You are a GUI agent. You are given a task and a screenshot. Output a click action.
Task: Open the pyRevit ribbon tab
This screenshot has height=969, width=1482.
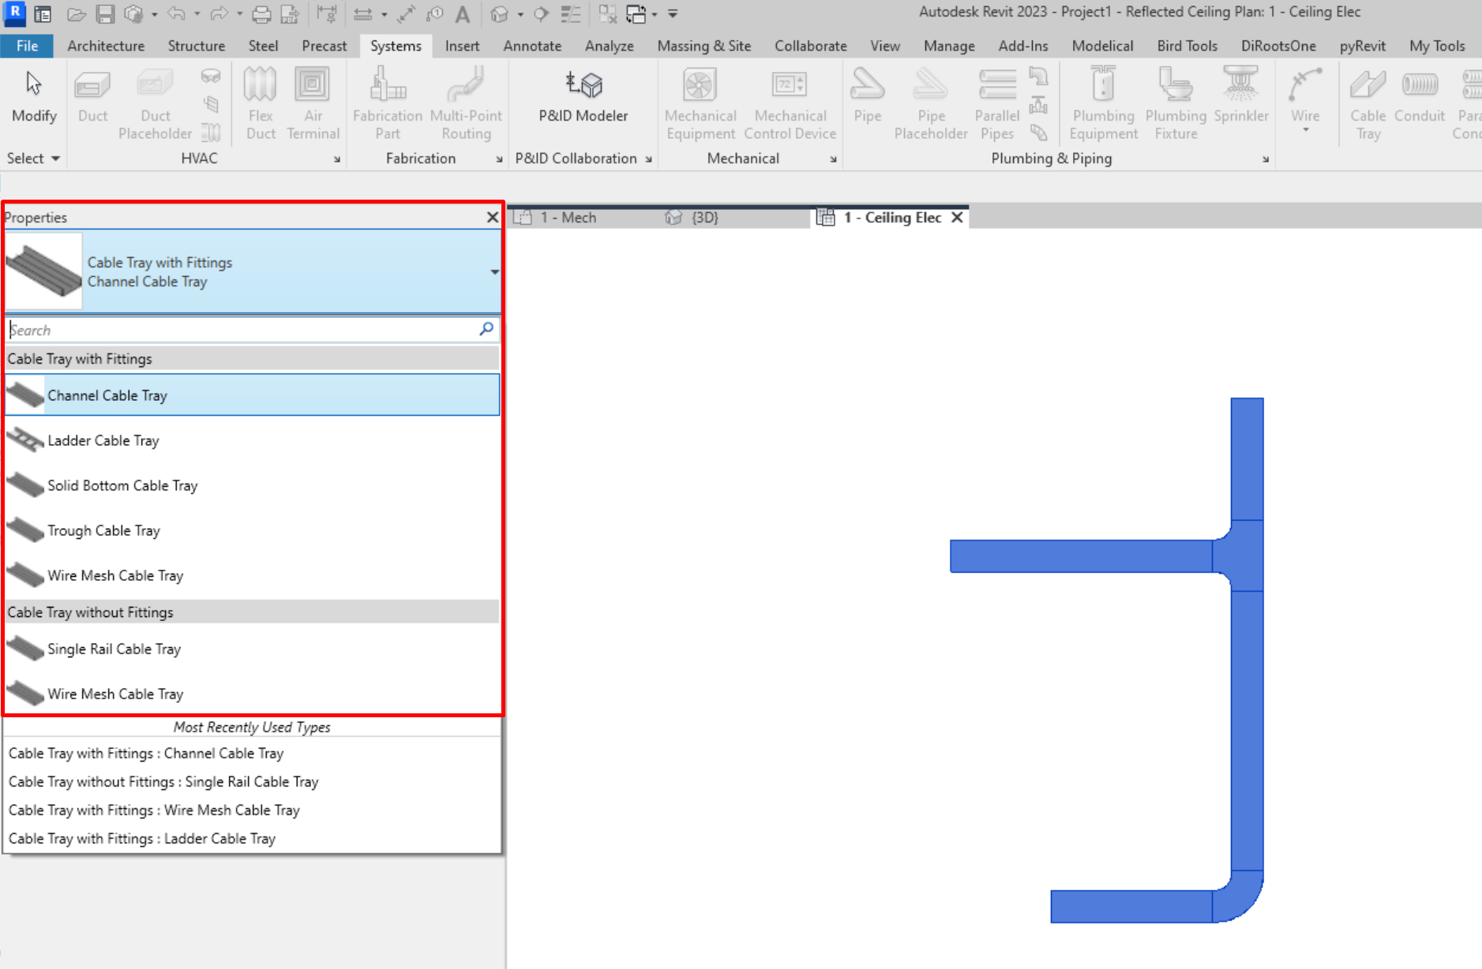click(1362, 46)
